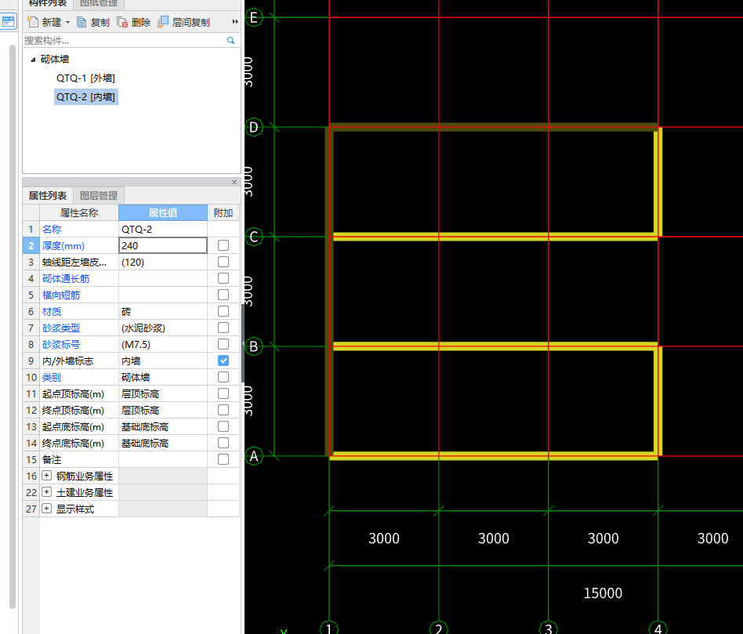Click the 新建 new component icon

(33, 22)
